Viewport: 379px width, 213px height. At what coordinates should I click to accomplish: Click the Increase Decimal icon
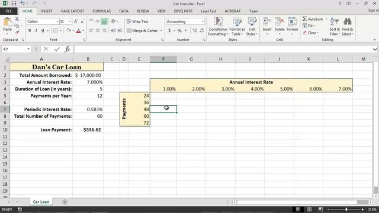point(195,30)
